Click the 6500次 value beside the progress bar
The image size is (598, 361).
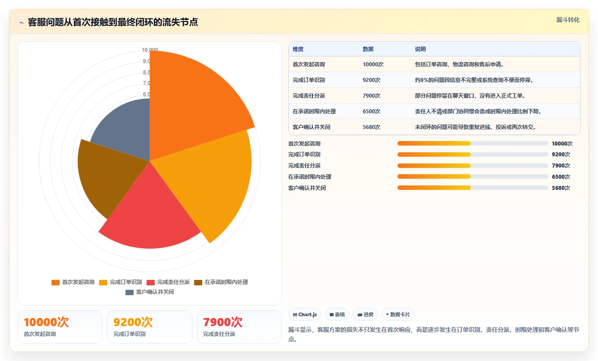tap(561, 177)
